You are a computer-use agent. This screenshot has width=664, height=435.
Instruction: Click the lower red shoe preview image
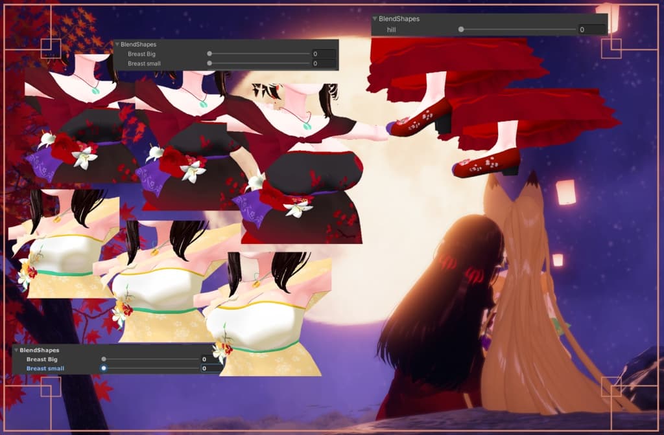(486, 163)
